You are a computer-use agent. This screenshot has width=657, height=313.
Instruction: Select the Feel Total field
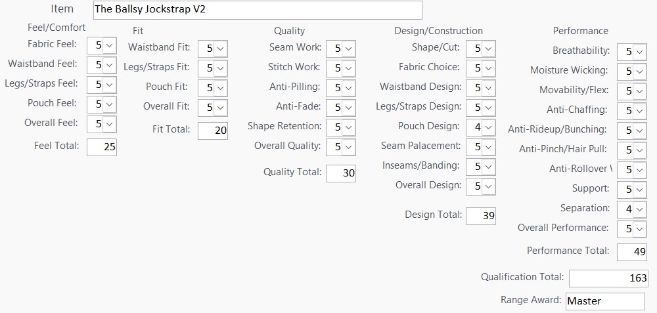[102, 147]
